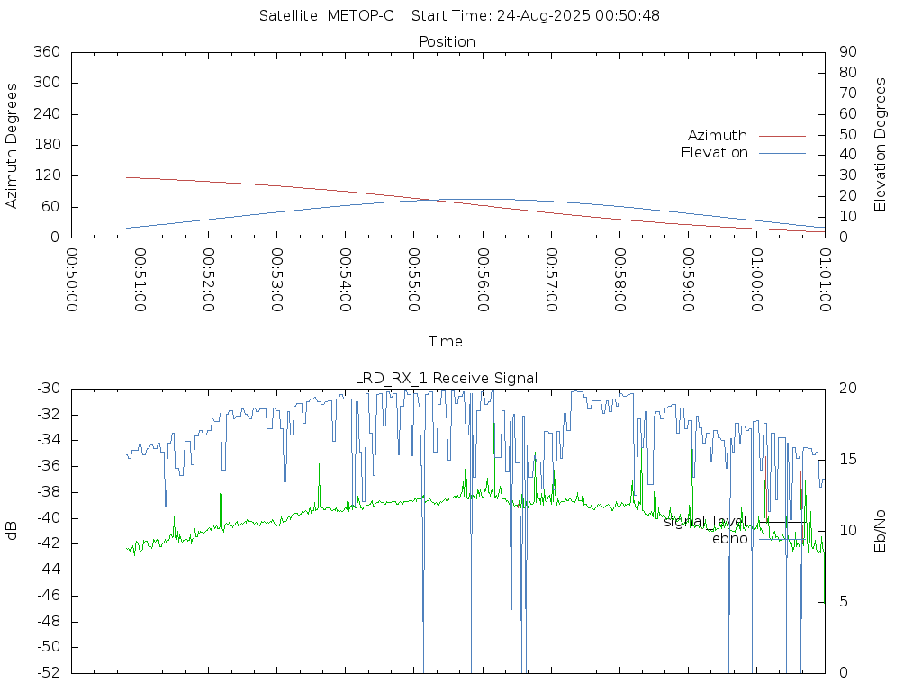
Task: Click the -44 tick on the dB axis
Action: click(x=49, y=570)
